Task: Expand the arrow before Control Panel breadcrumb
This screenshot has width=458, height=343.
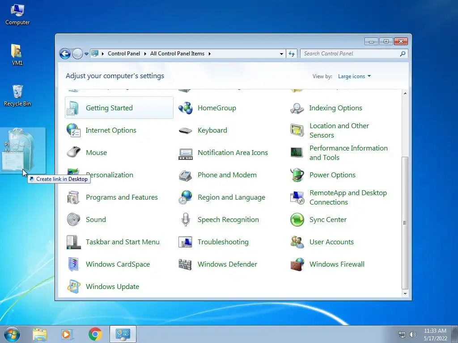Action: pos(103,54)
